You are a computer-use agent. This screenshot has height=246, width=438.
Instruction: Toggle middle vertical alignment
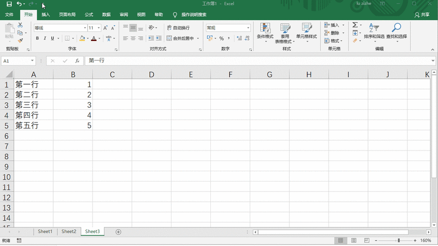pyautogui.click(x=133, y=28)
